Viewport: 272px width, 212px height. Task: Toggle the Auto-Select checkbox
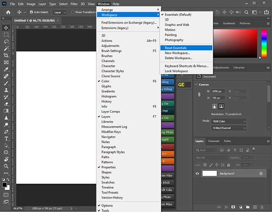tap(31, 12)
